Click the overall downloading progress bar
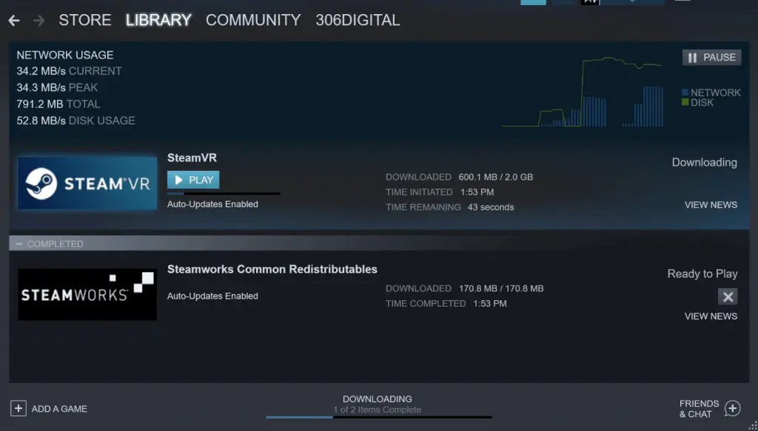This screenshot has height=431, width=758. (378, 417)
